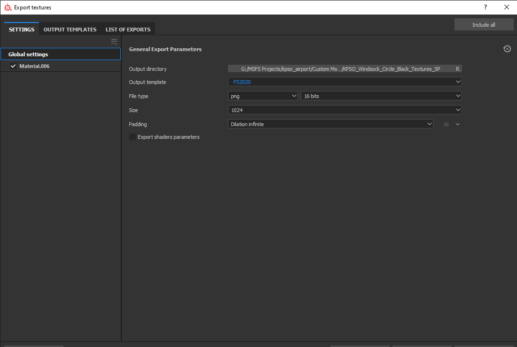Click the Output directory path field

(x=340, y=69)
